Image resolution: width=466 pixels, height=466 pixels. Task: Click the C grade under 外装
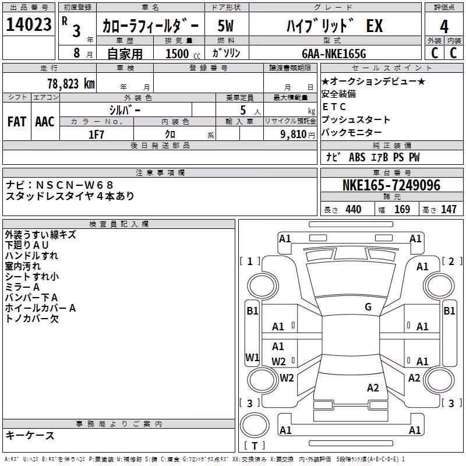pos(435,53)
